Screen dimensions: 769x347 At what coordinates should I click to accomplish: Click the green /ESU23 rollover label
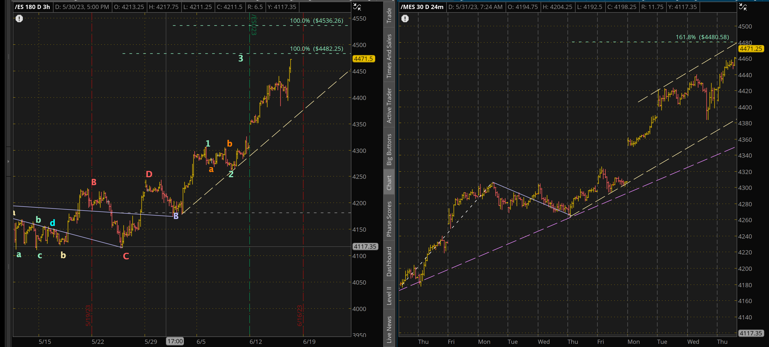253,25
